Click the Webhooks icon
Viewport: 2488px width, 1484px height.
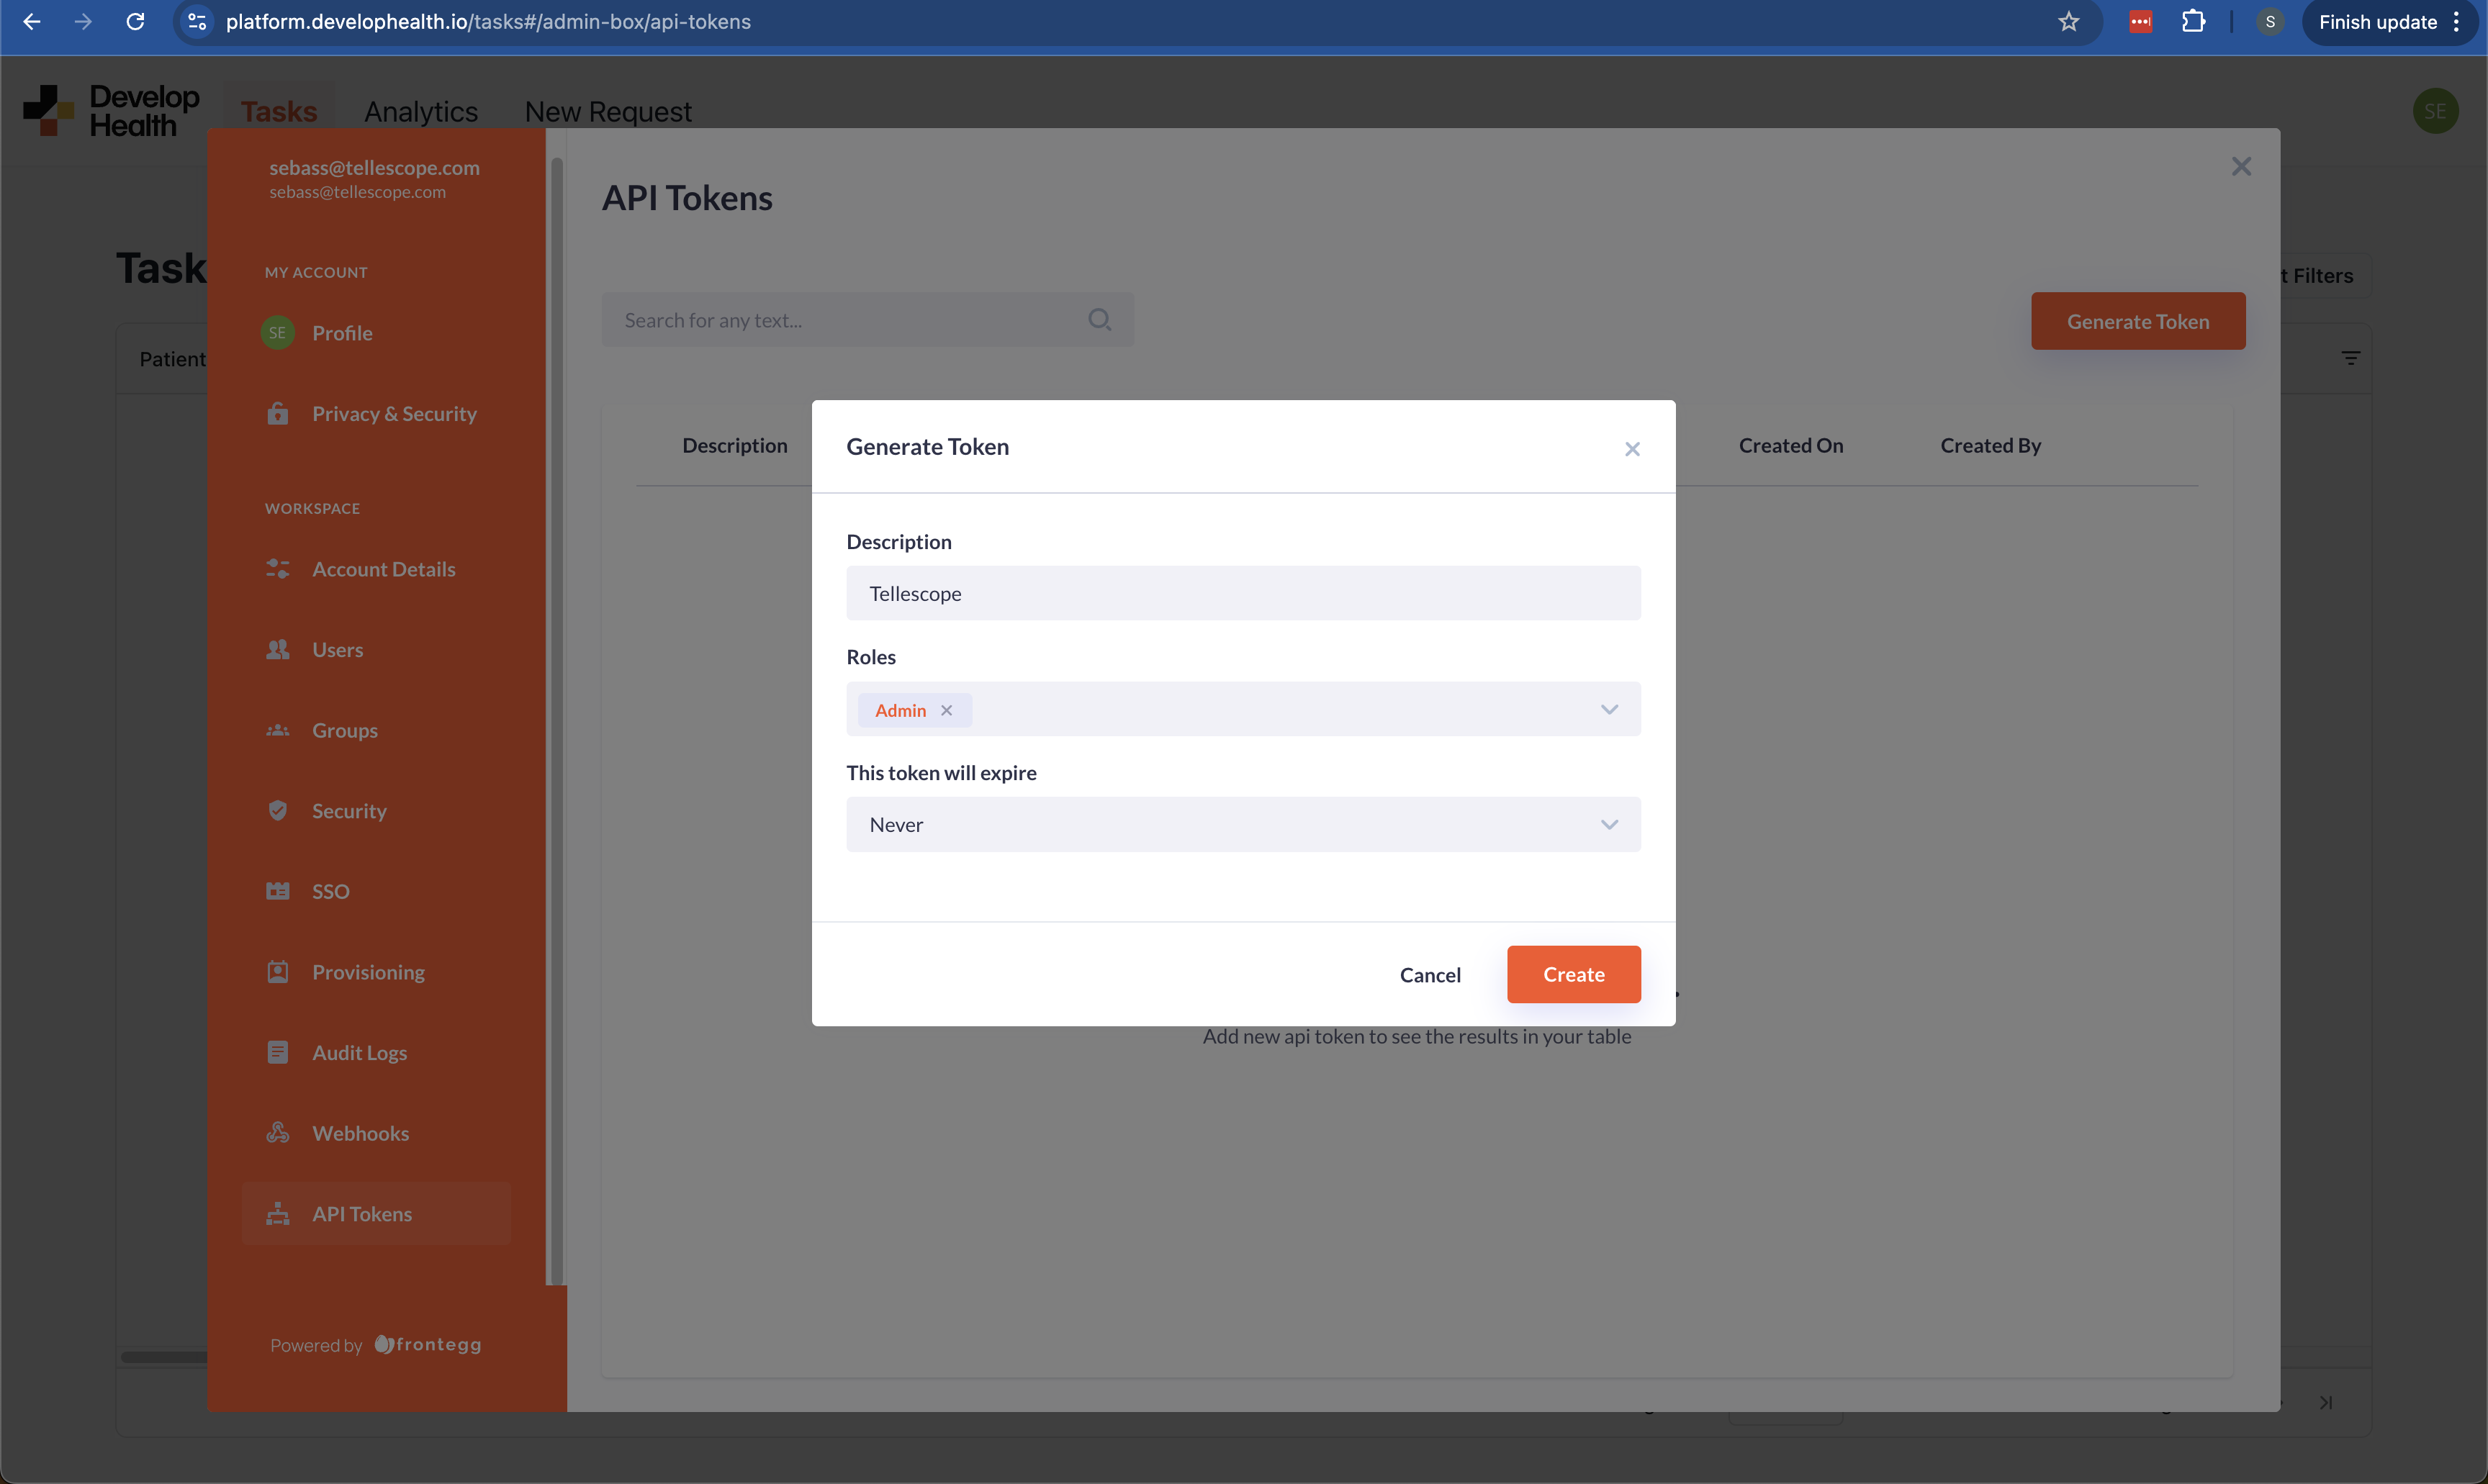click(x=278, y=1133)
